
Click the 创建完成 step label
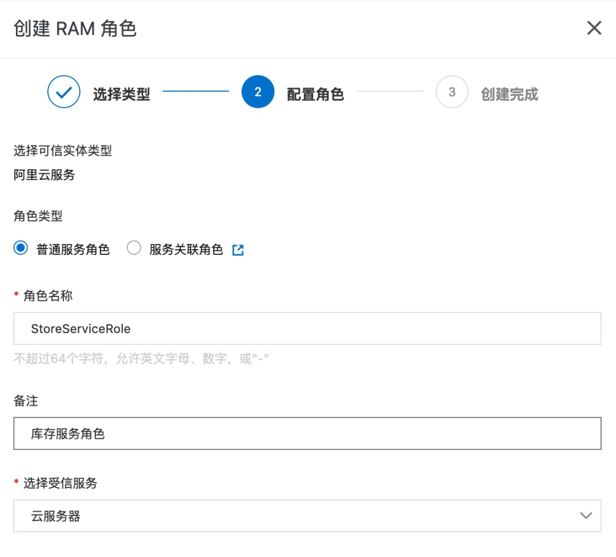click(509, 94)
